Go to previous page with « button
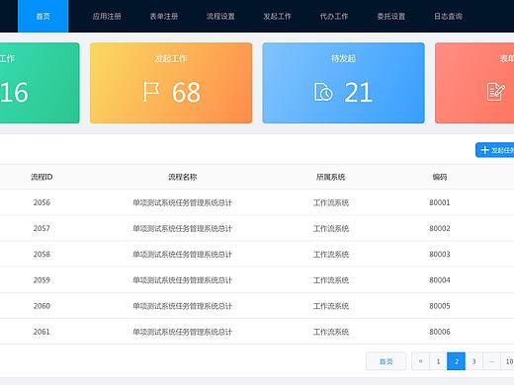The height and width of the screenshot is (385, 514). 420,361
